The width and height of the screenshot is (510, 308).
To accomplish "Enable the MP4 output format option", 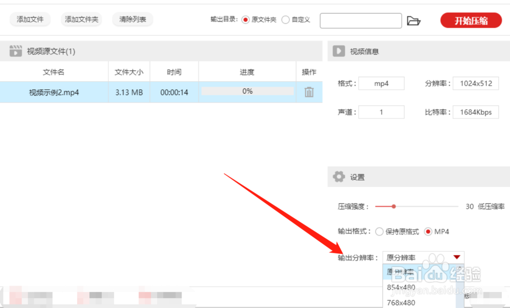I will click(x=427, y=232).
